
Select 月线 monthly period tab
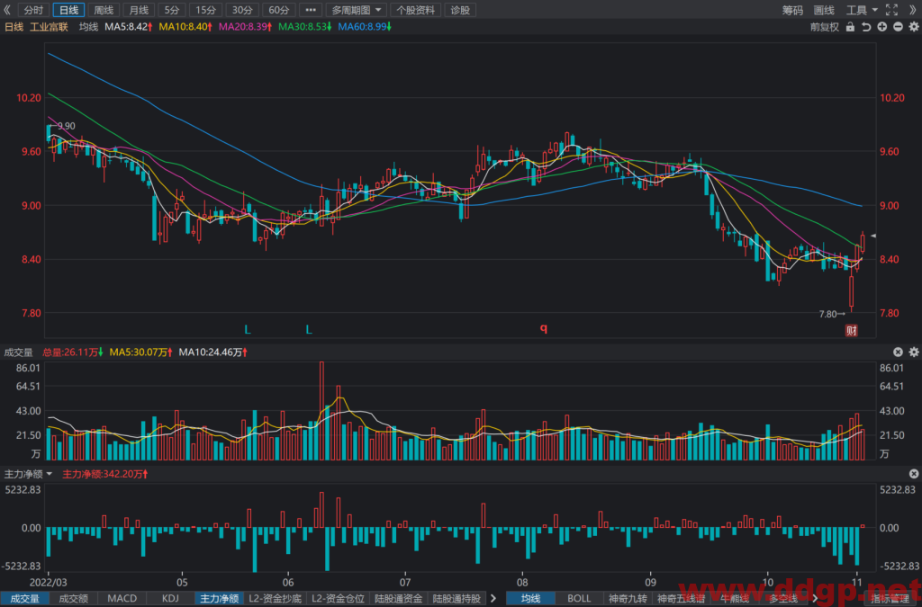click(139, 10)
